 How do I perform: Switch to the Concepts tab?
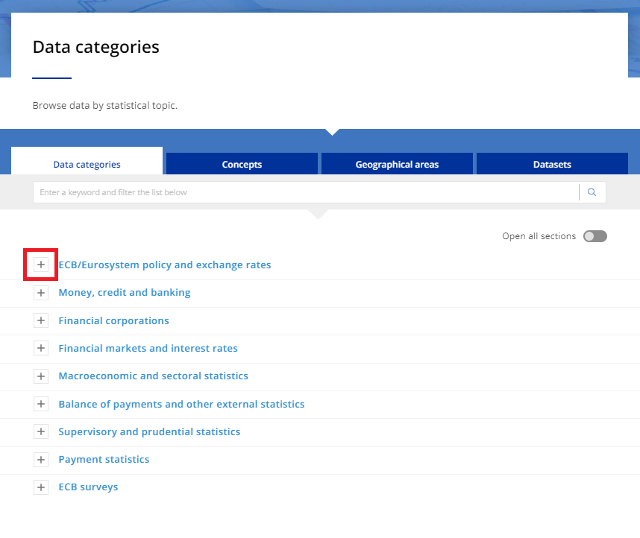[x=242, y=165]
